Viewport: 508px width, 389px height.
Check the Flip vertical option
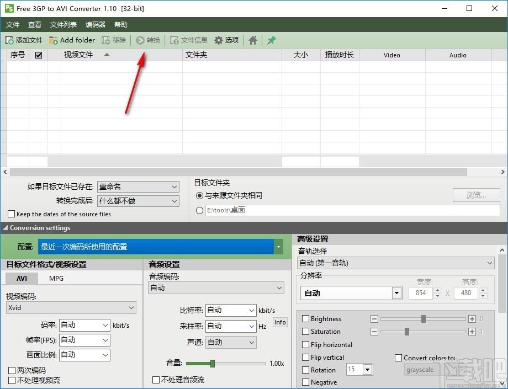point(305,358)
